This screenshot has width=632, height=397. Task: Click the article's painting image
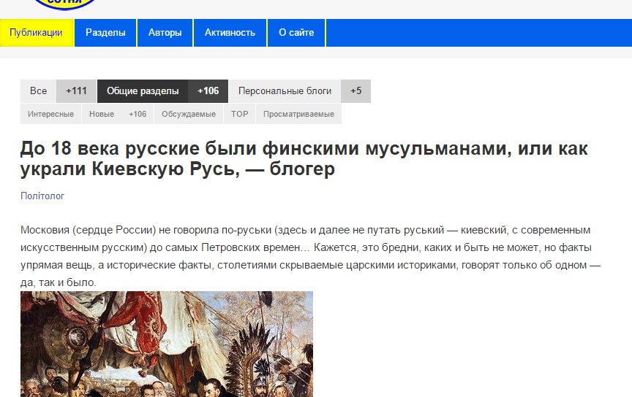pyautogui.click(x=166, y=344)
